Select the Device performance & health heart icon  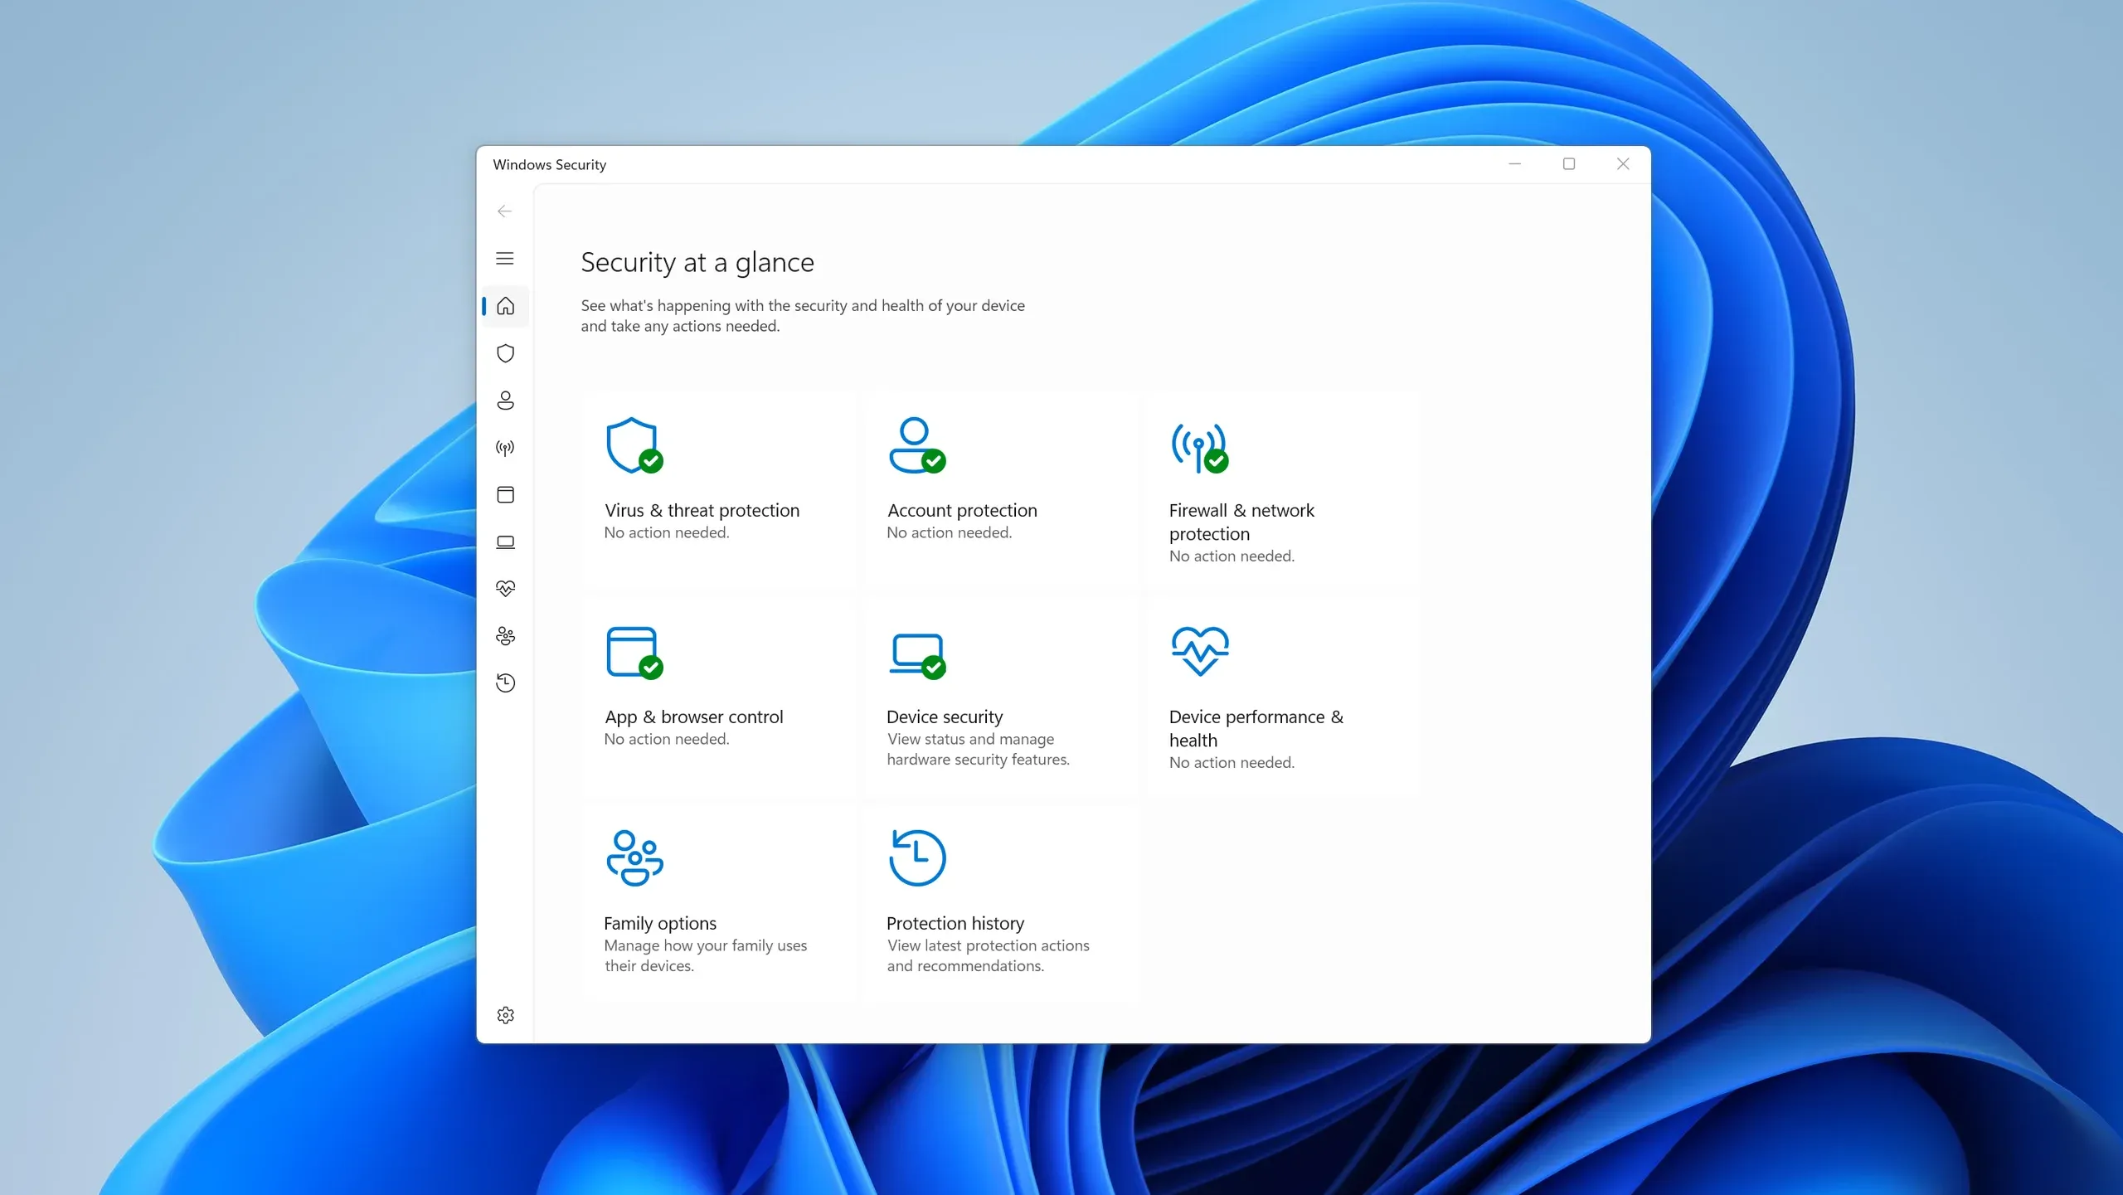tap(505, 589)
